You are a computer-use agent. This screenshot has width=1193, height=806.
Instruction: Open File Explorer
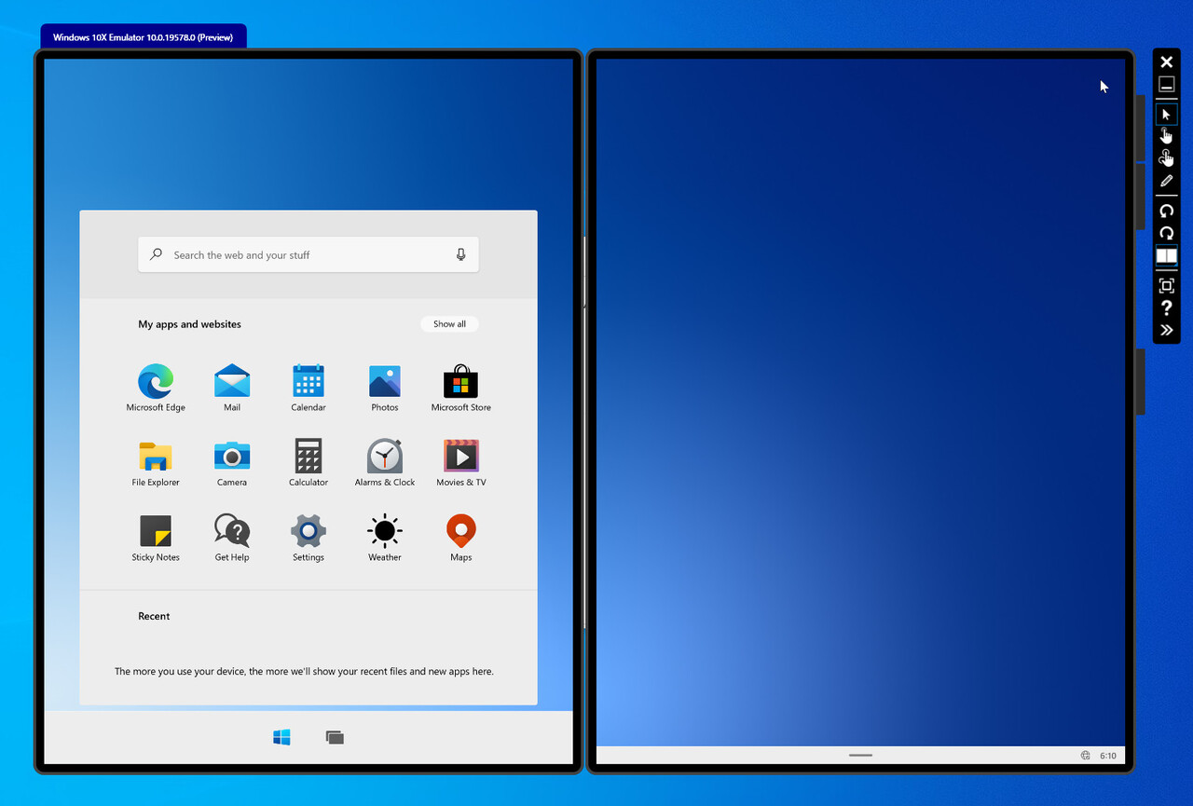coord(156,463)
